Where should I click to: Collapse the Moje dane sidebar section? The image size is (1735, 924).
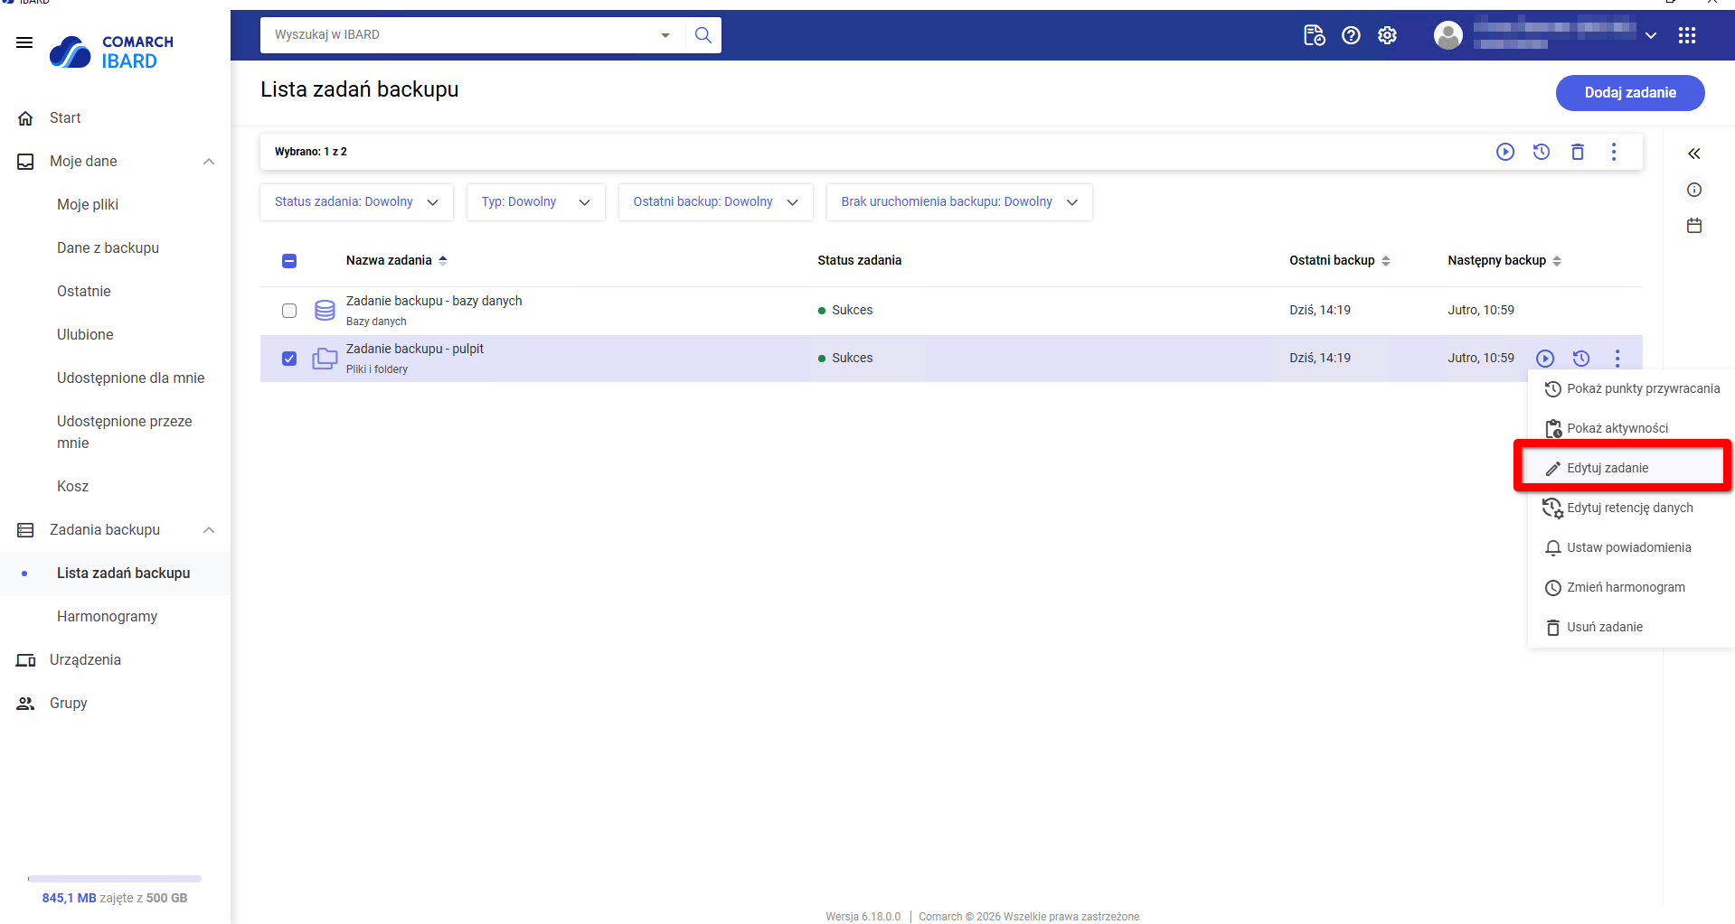(209, 162)
